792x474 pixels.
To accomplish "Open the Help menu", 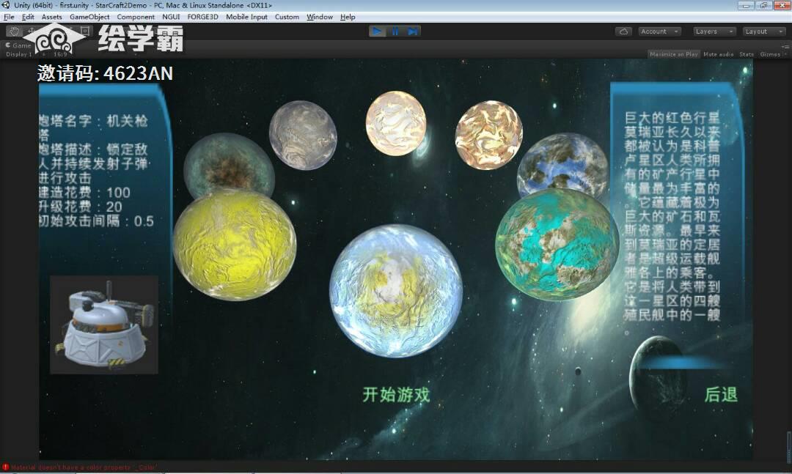I will (x=348, y=17).
